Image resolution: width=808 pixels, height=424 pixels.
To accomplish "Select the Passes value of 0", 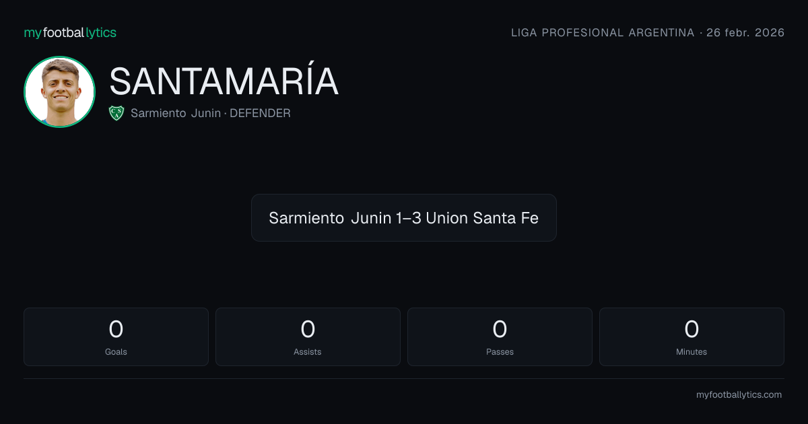I will click(x=500, y=329).
